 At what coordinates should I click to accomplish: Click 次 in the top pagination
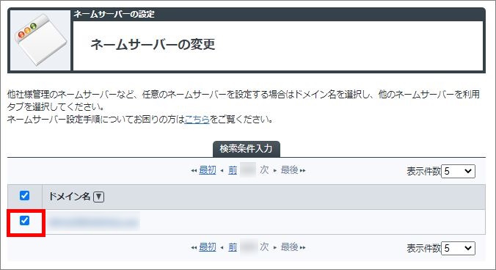pos(264,170)
